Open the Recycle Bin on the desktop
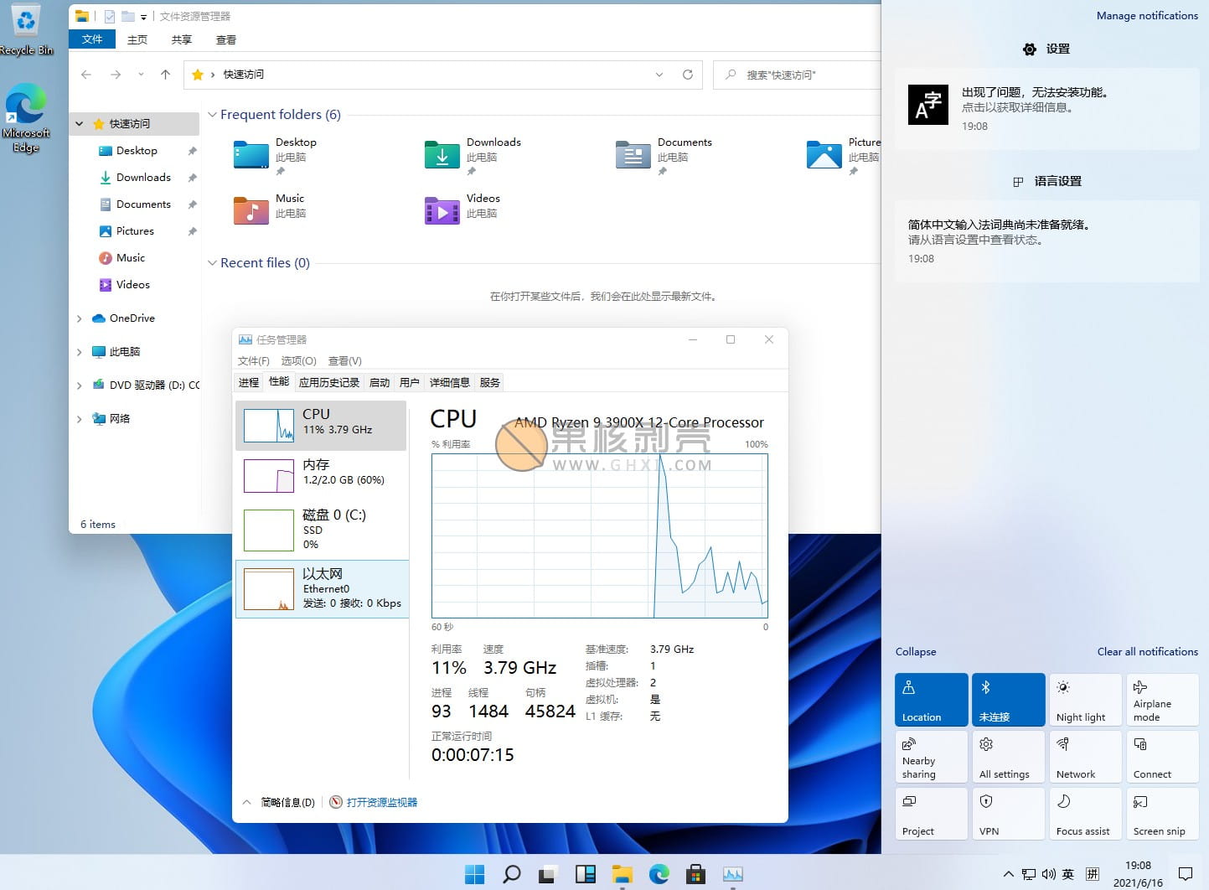This screenshot has height=890, width=1209. [25, 23]
